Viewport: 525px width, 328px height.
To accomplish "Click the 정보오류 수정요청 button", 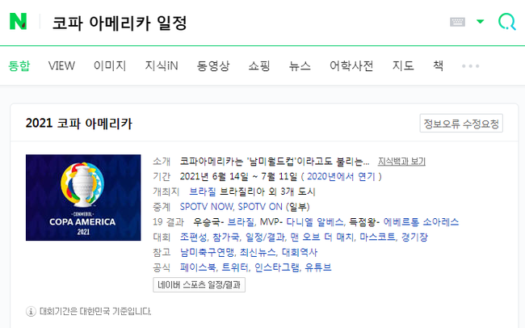I will (x=461, y=124).
